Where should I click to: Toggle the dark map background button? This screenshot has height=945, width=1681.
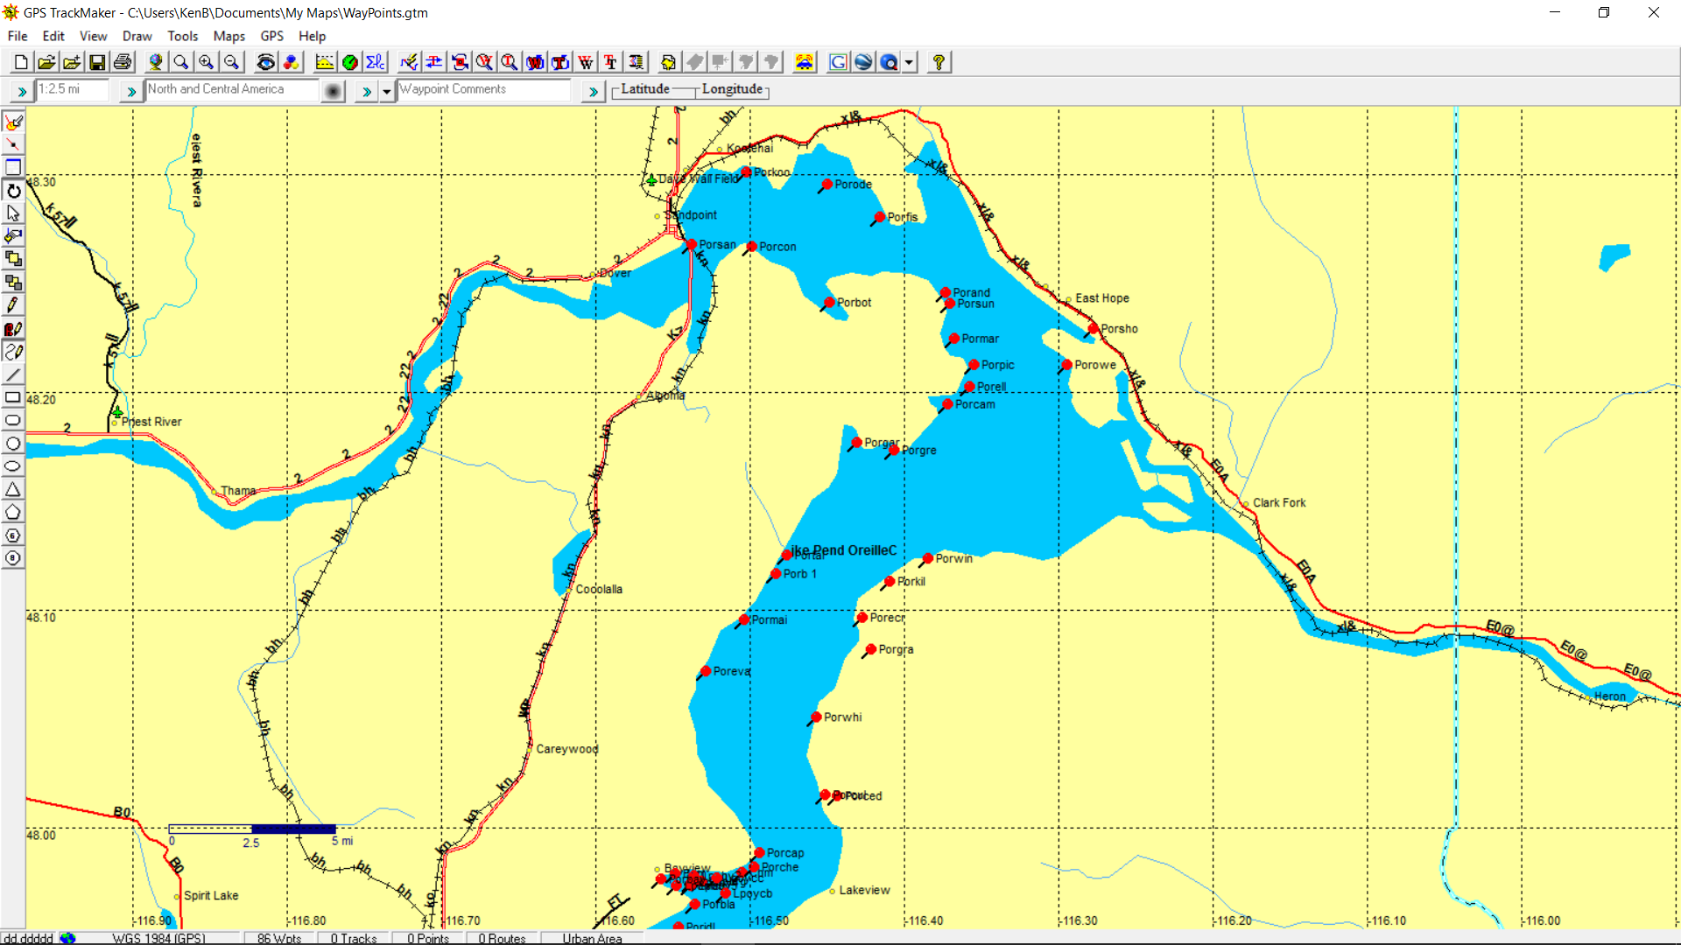point(333,91)
